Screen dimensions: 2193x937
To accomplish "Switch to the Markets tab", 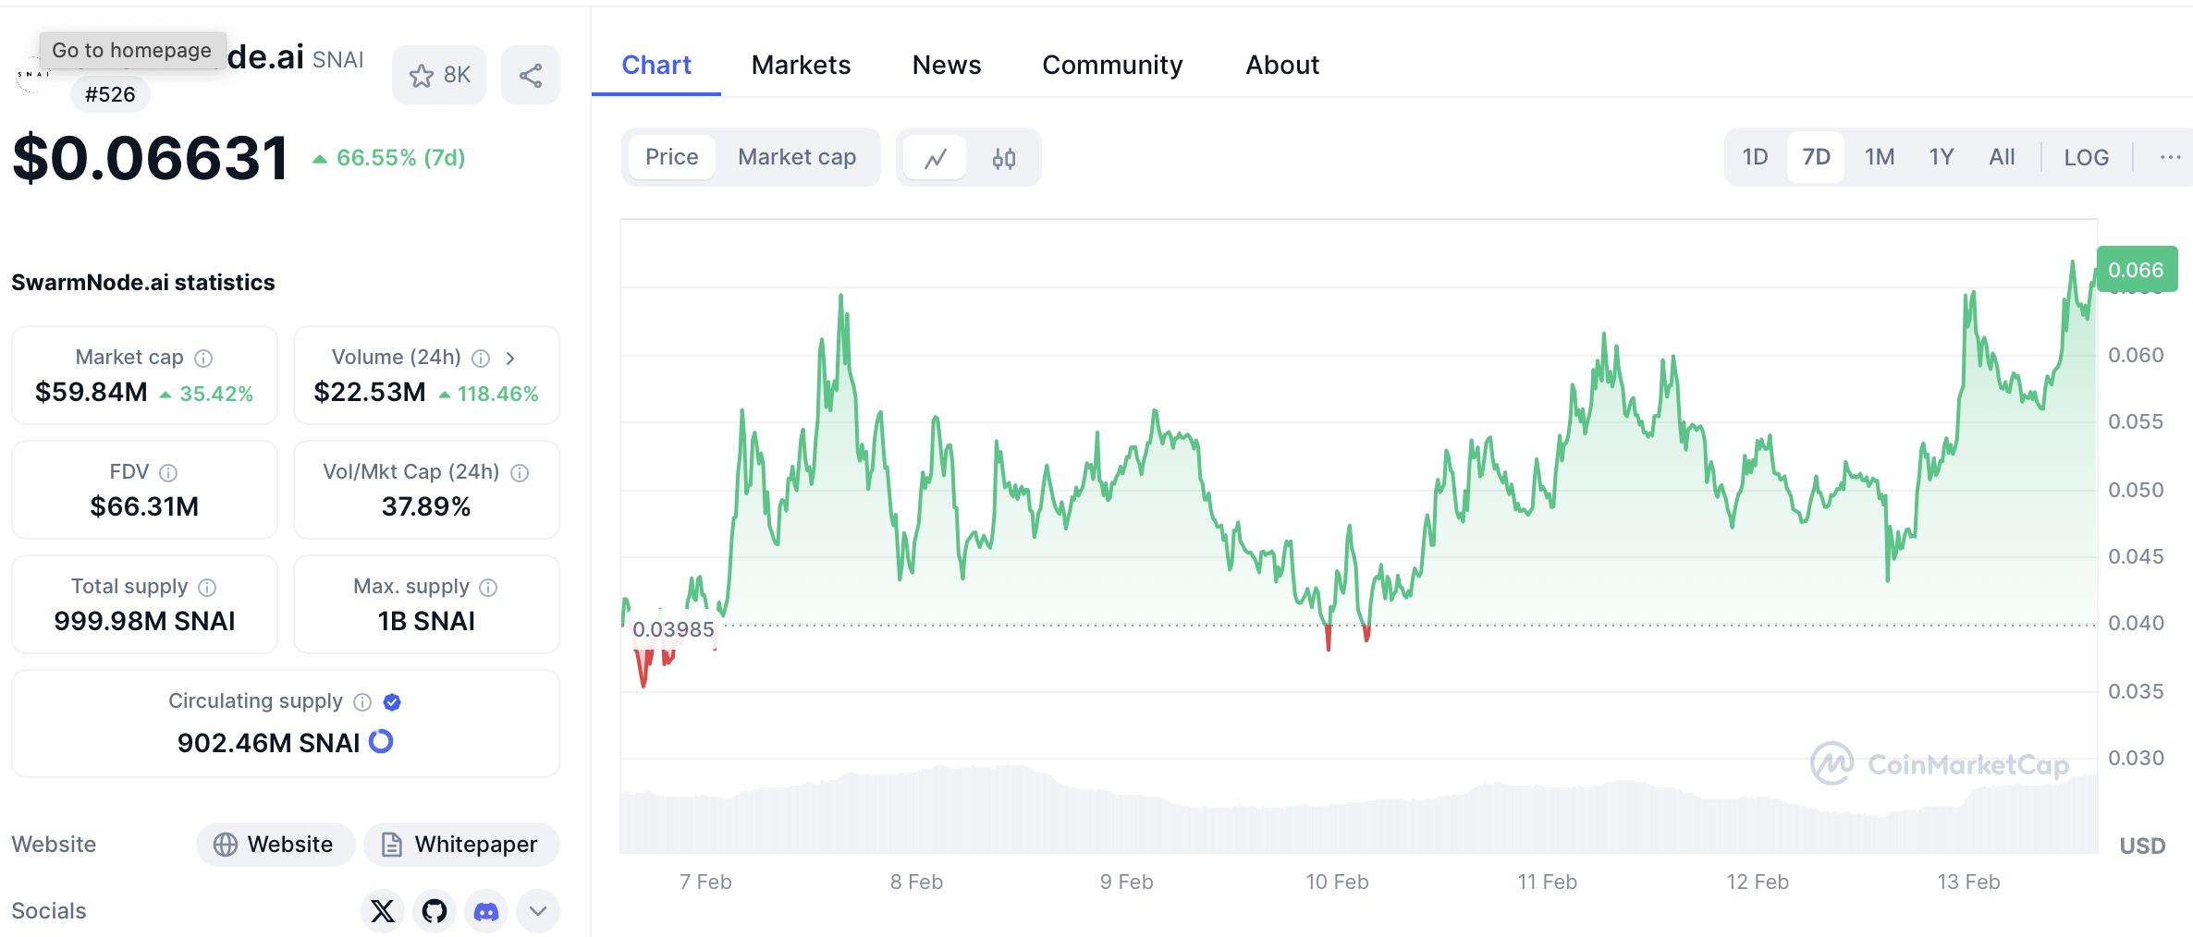I will [801, 65].
